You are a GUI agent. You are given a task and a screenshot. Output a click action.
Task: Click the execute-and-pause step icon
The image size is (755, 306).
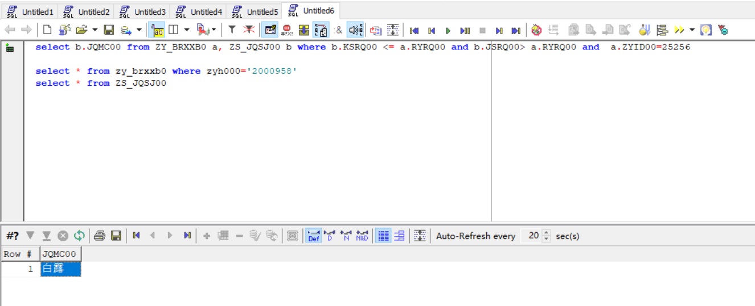[465, 30]
